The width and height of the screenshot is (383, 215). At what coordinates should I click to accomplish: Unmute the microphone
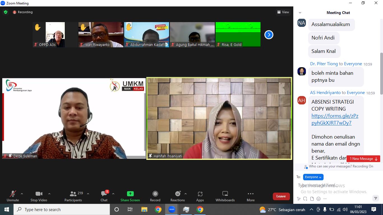[13, 196]
